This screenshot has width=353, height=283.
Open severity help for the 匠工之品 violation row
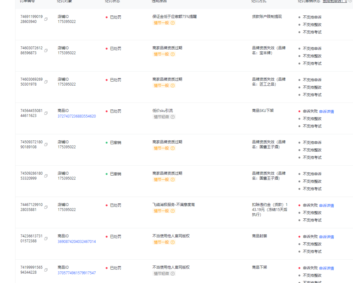coord(173,86)
